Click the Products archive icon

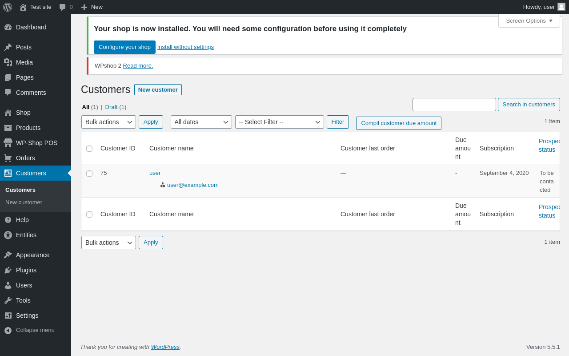8,128
